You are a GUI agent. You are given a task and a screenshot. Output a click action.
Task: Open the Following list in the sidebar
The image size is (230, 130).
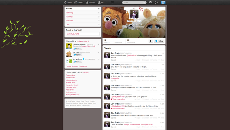coord(83,13)
